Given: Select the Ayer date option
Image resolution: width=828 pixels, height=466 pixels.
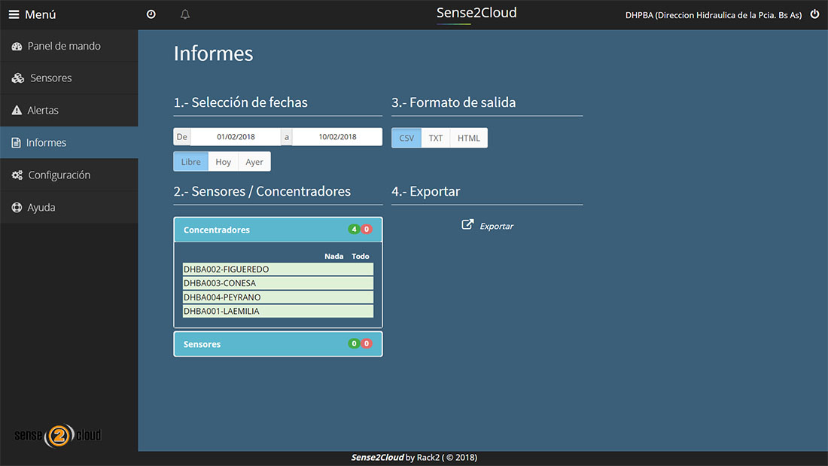Looking at the screenshot, I should pos(254,162).
